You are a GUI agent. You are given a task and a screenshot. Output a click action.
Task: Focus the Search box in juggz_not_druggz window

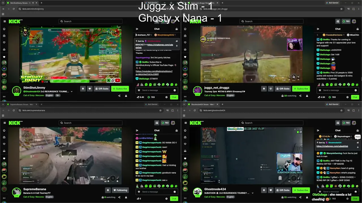[271, 21]
